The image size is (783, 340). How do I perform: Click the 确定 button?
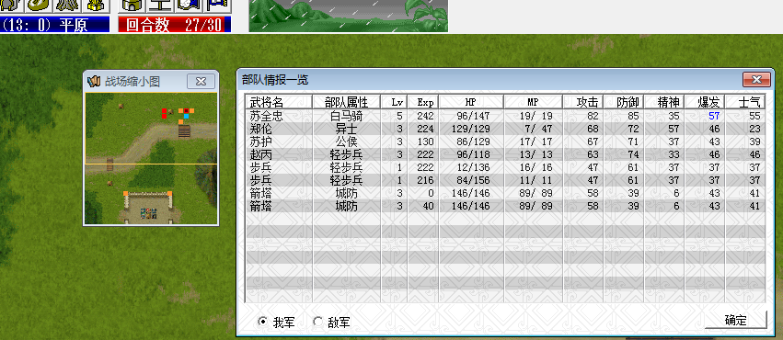pos(735,320)
